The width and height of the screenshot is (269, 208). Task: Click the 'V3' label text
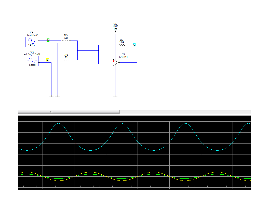coord(31,33)
